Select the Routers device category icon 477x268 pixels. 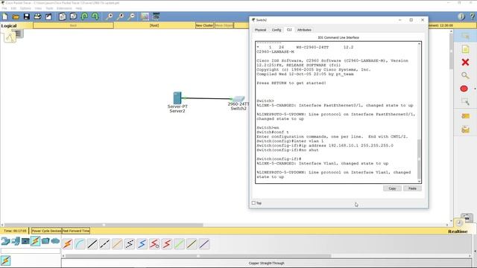click(5, 241)
